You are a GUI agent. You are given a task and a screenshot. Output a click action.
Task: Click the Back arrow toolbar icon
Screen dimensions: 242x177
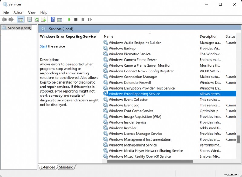4,20
